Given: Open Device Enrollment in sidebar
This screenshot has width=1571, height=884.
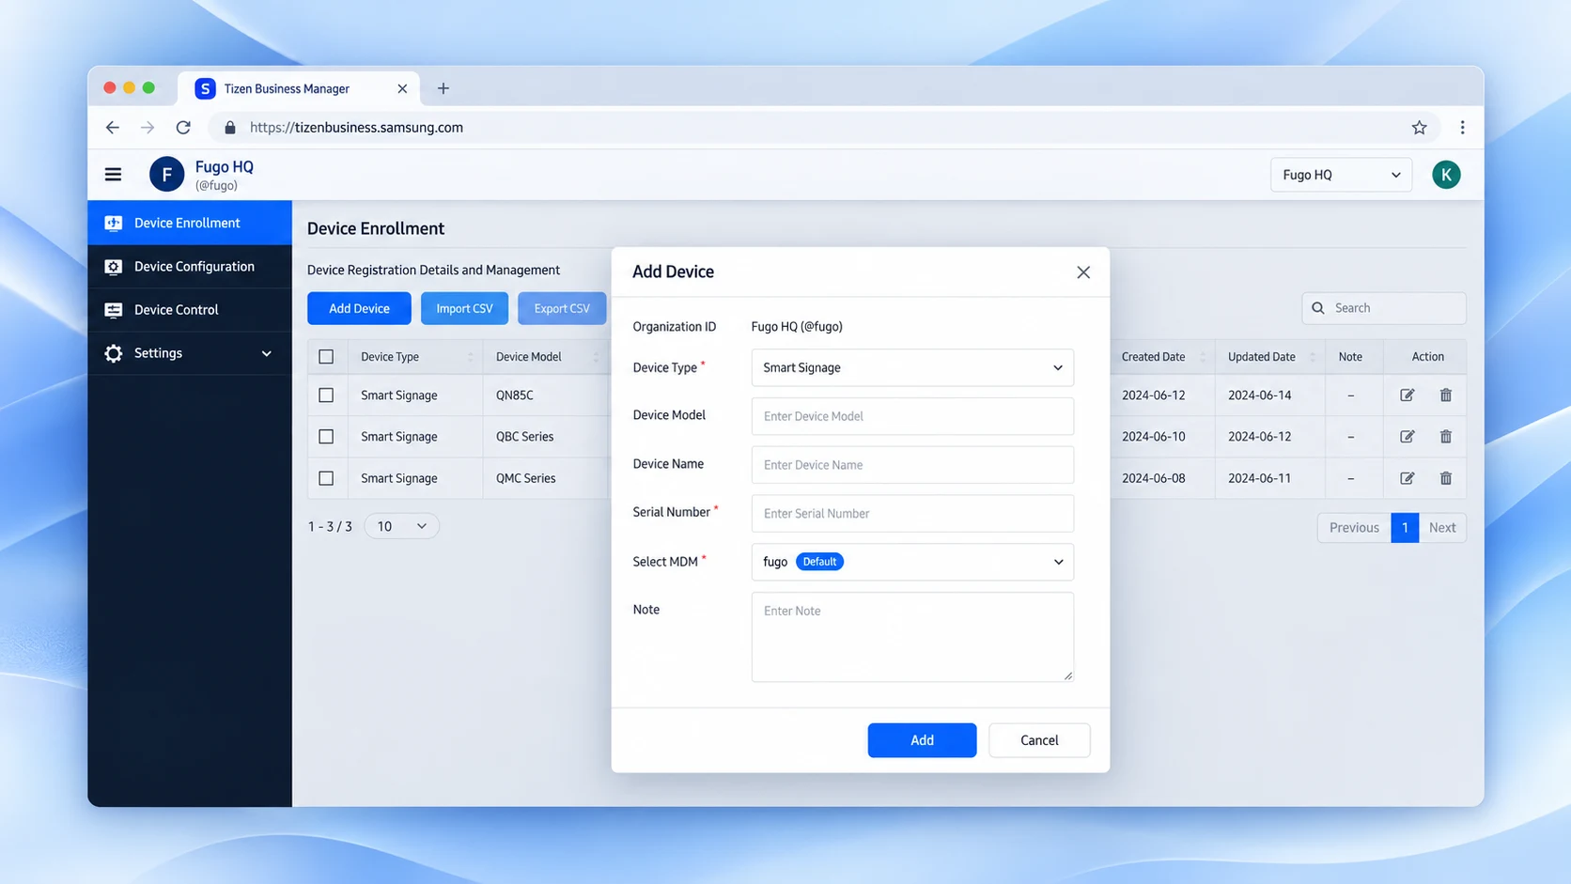Looking at the screenshot, I should click(x=190, y=223).
